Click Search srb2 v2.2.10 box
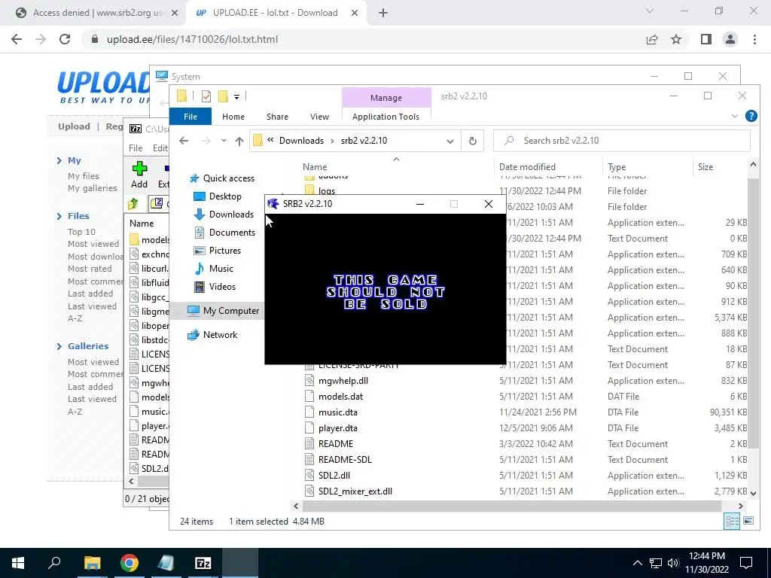This screenshot has height=578, width=771. pyautogui.click(x=621, y=141)
